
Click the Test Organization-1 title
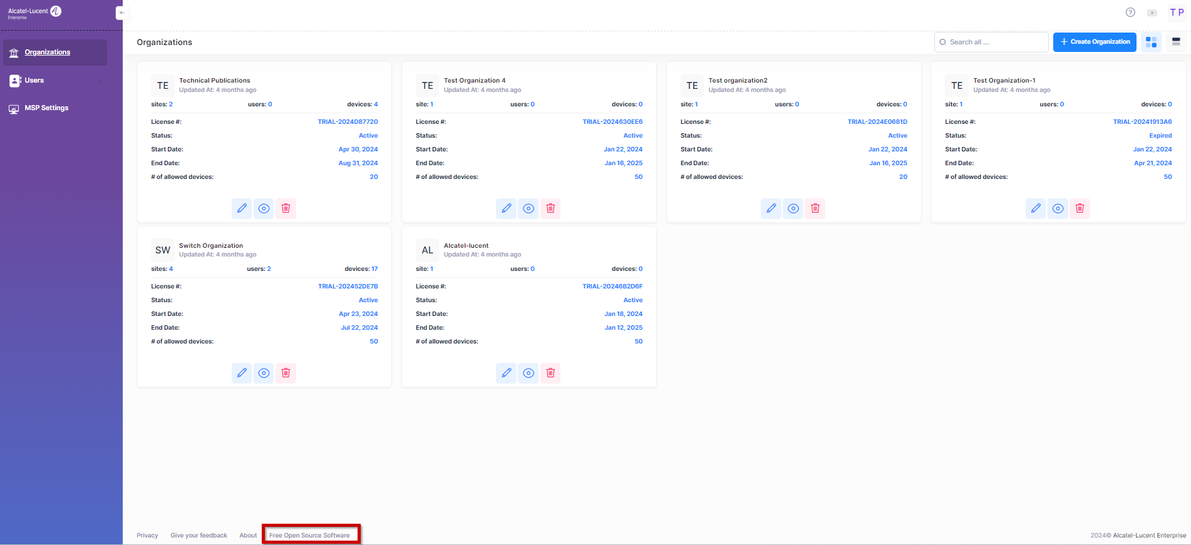(1004, 81)
